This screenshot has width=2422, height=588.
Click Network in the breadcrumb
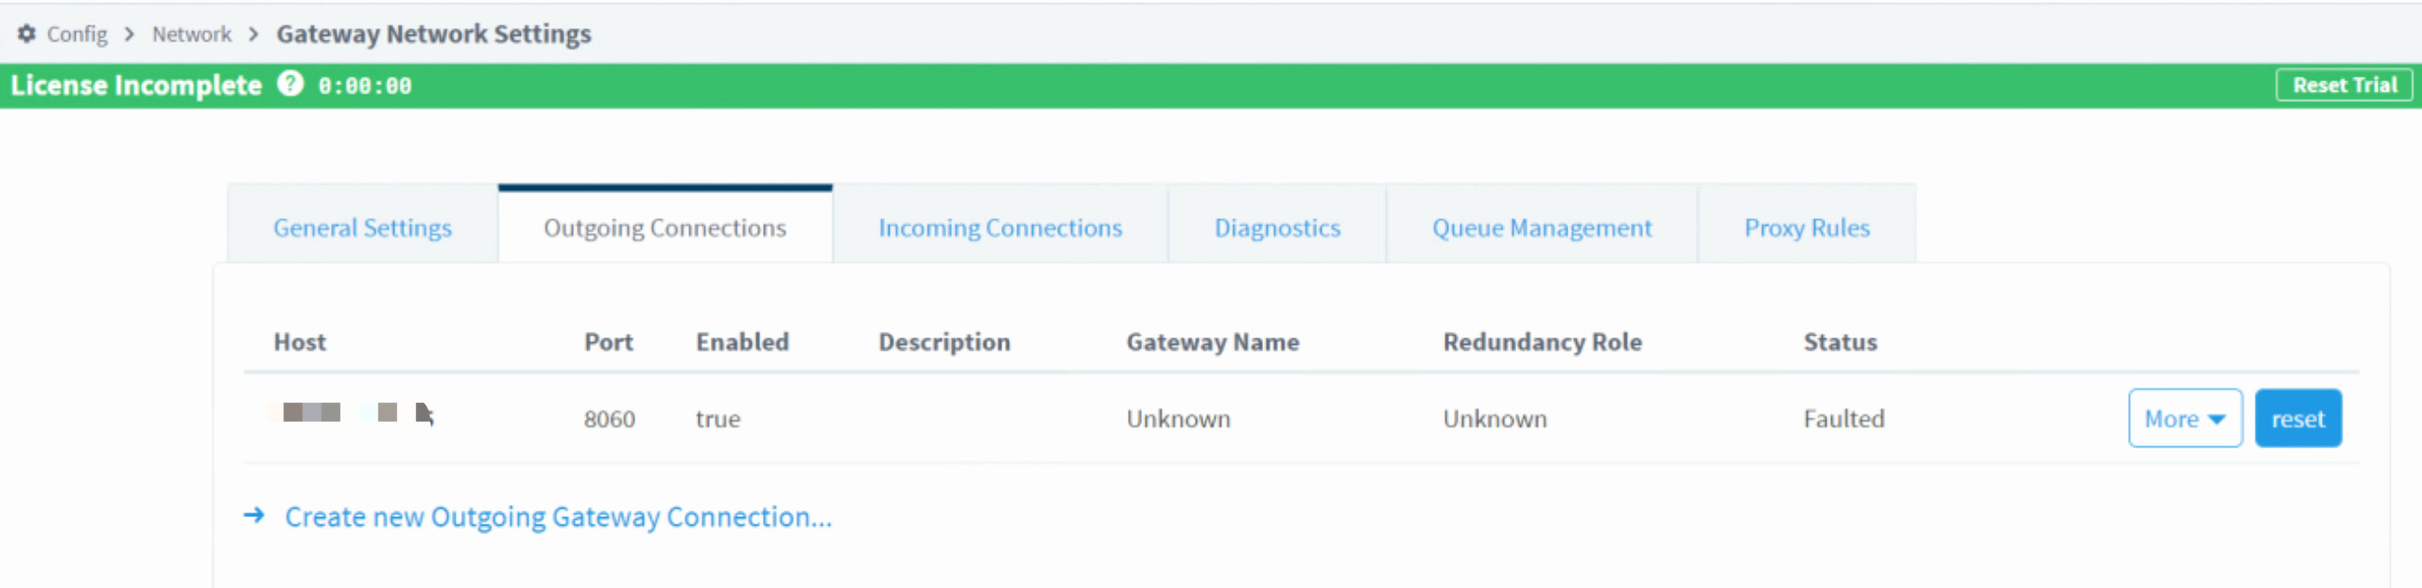tap(191, 34)
